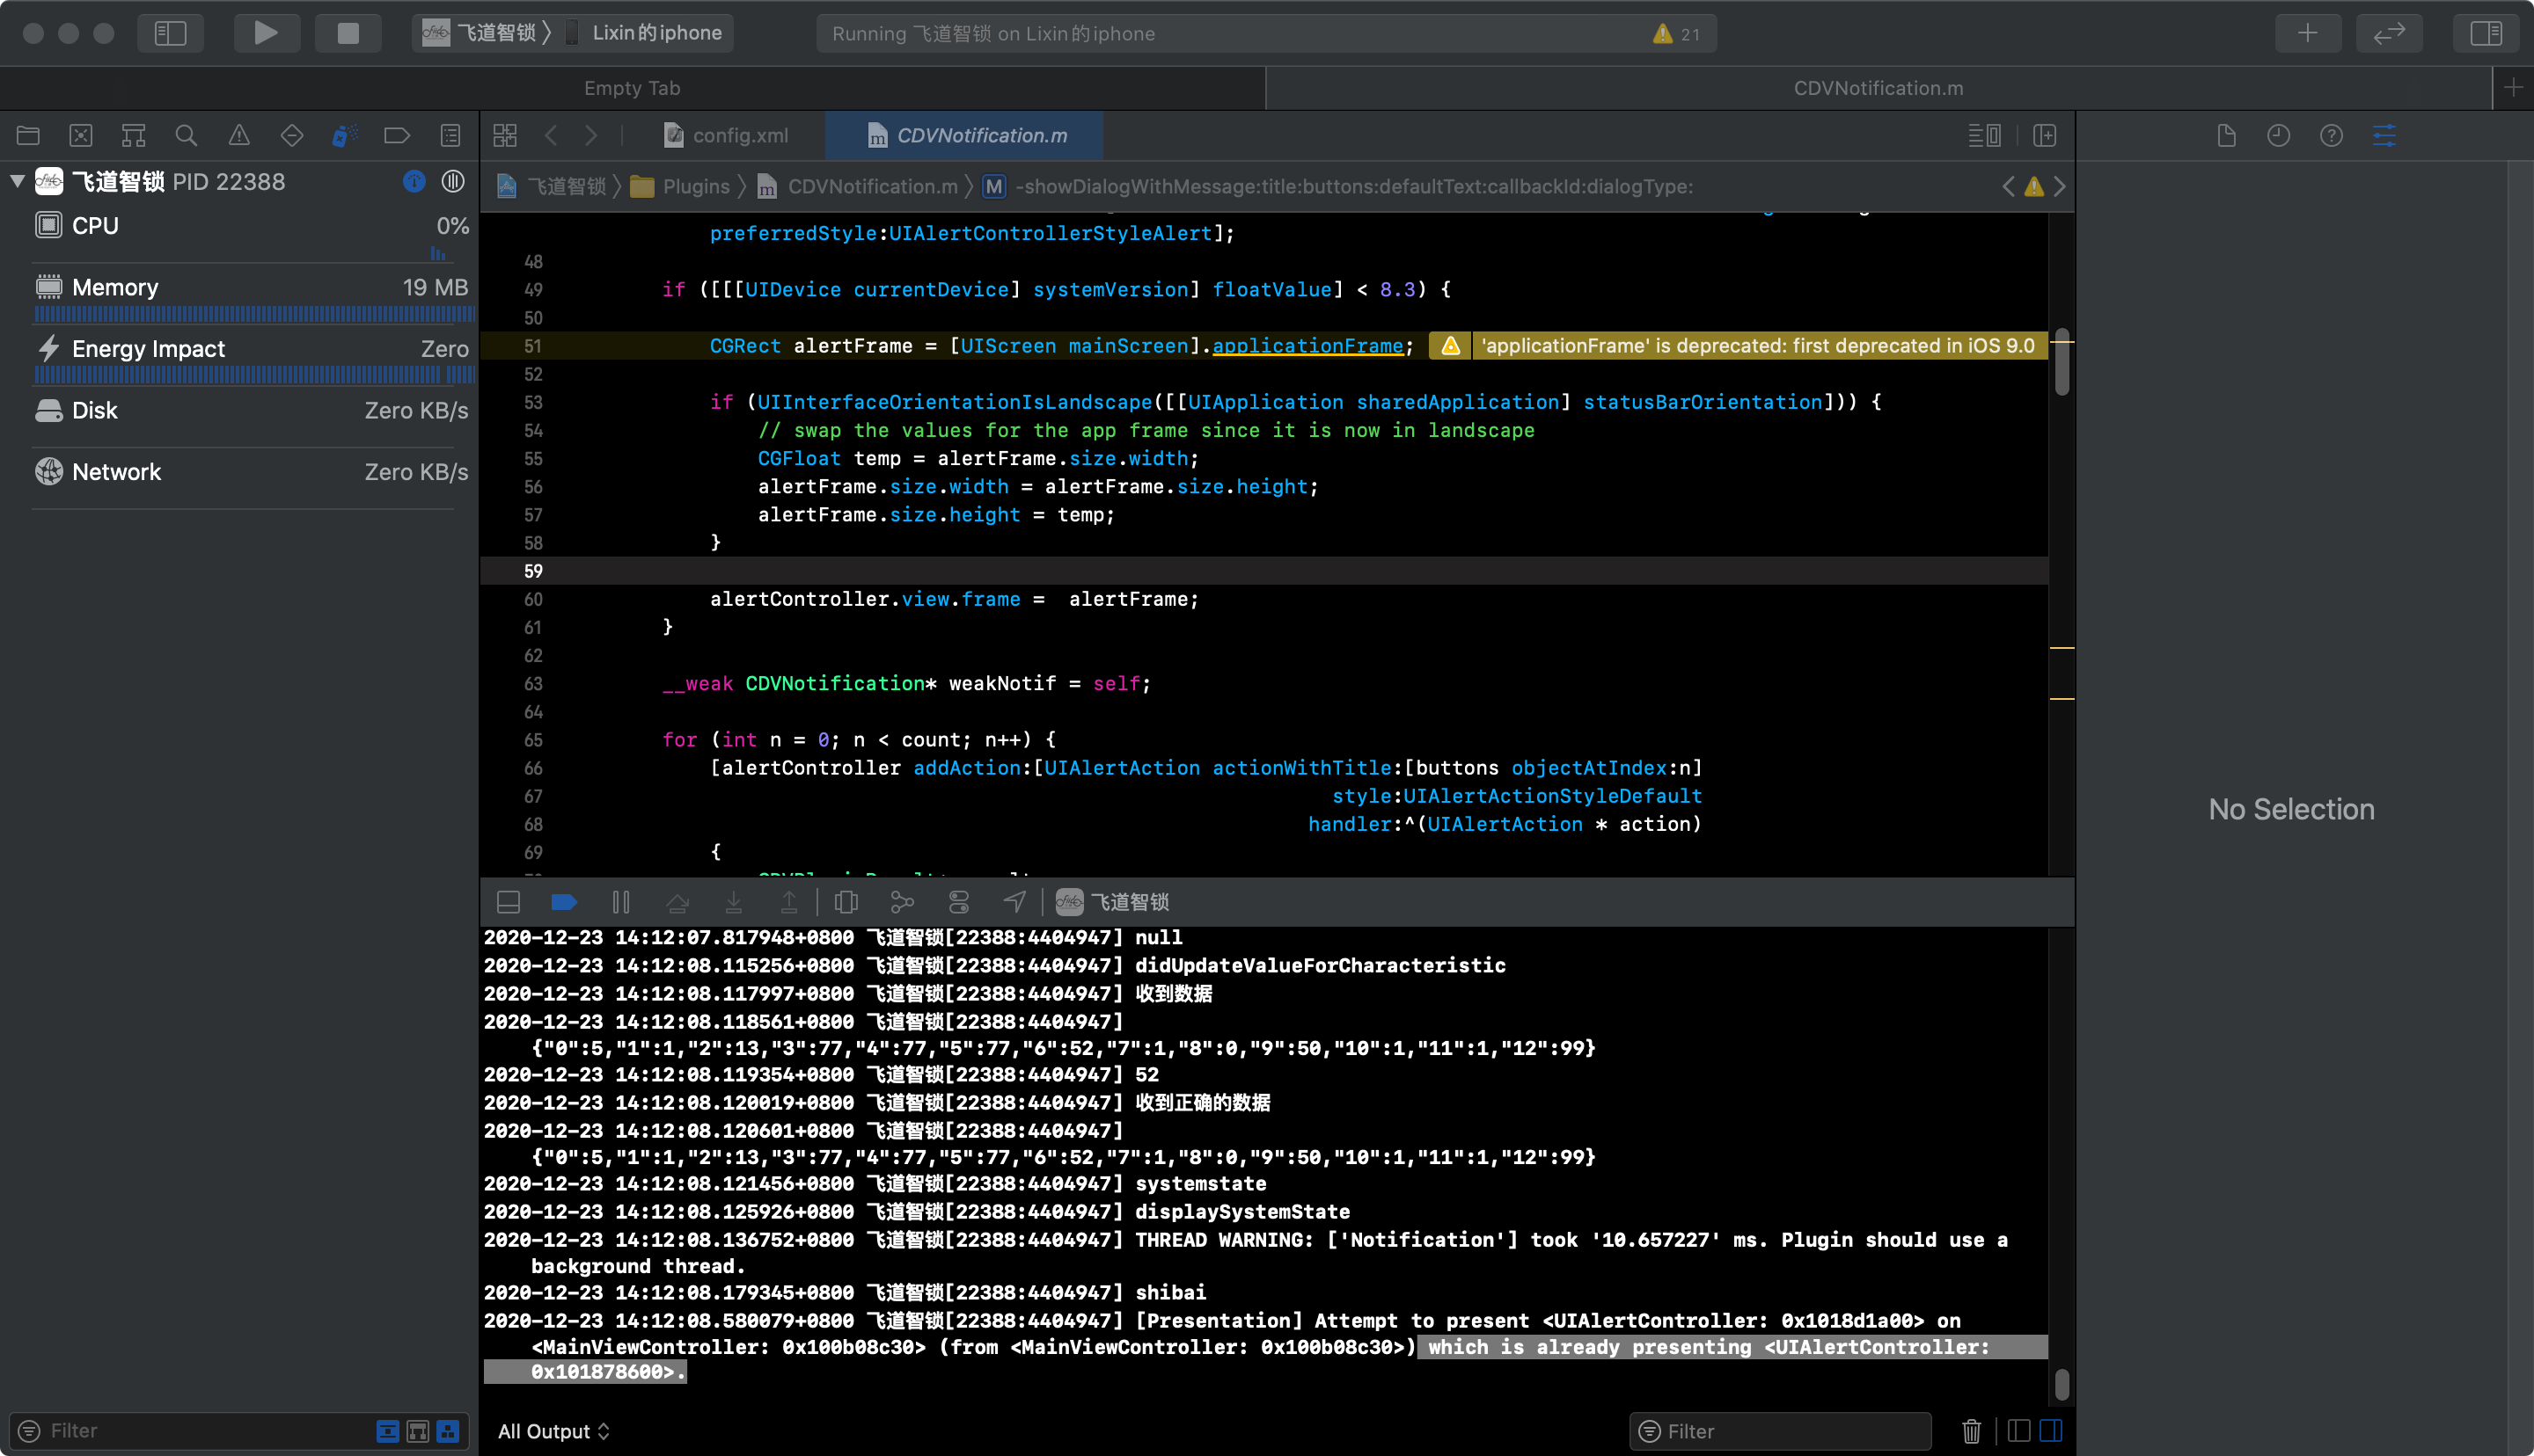Click the Stop button in the toolbar
The height and width of the screenshot is (1456, 2534).
pyautogui.click(x=348, y=33)
